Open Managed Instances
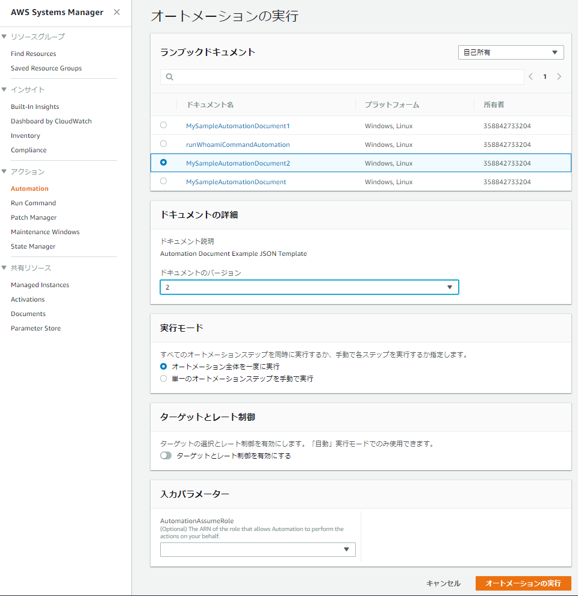Image resolution: width=578 pixels, height=596 pixels. (40, 285)
